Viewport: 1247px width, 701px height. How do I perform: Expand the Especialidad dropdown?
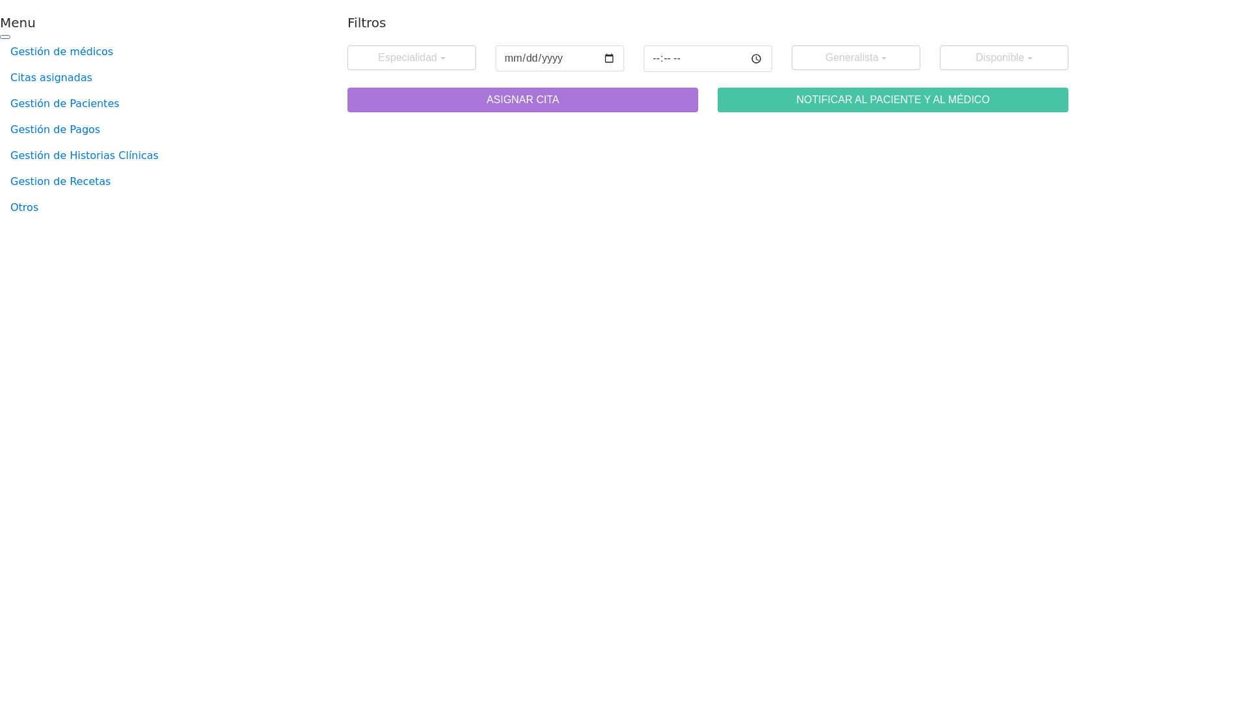coord(411,58)
